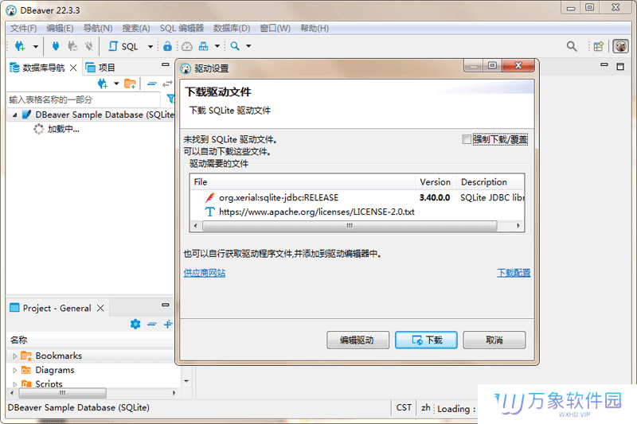Screen dimensions: 637x424
Task: Switch to the 项目 tab
Action: pos(100,68)
